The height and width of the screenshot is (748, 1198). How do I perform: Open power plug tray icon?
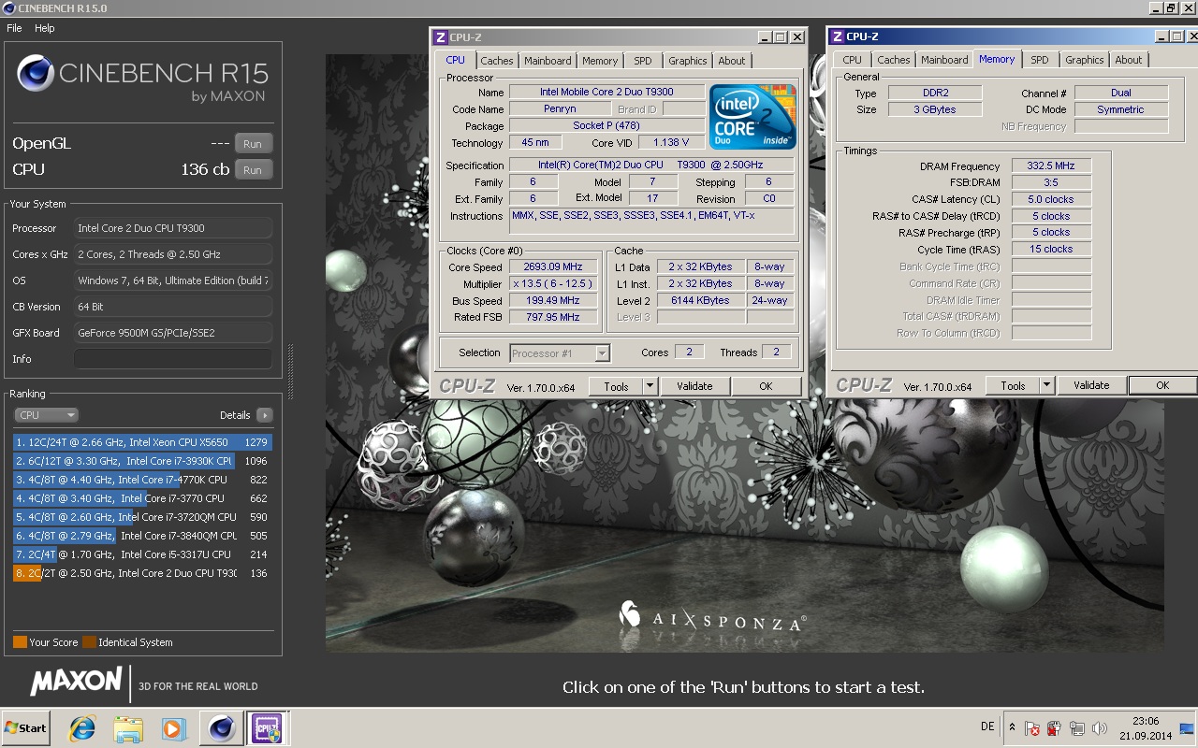[1054, 728]
